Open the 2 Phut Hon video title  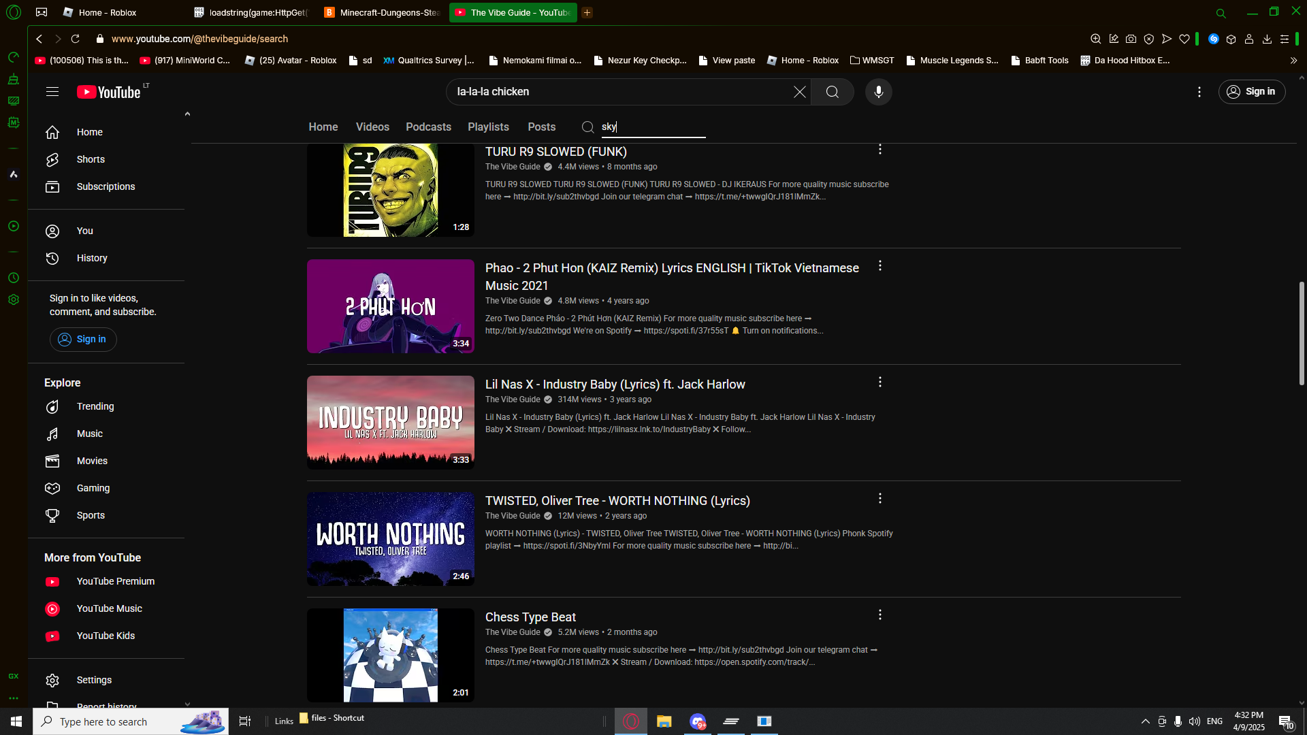point(673,277)
